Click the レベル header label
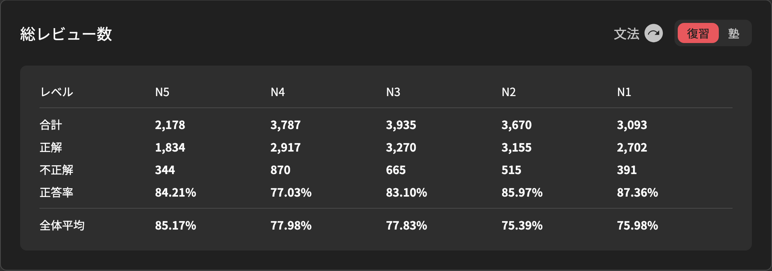The width and height of the screenshot is (772, 271). point(56,92)
